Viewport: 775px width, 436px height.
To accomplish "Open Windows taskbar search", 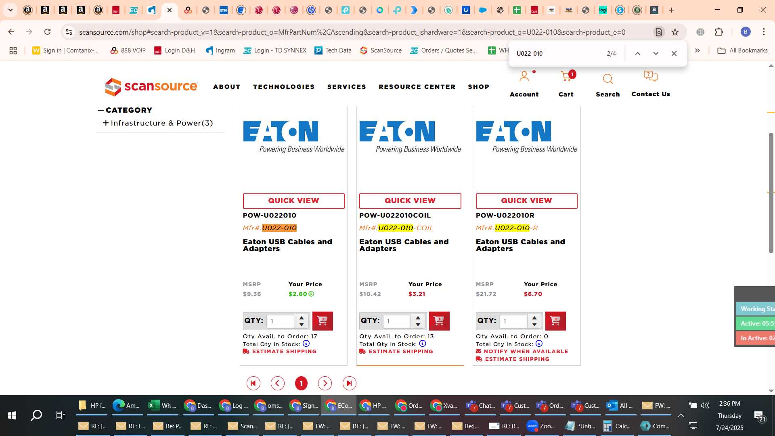I will coord(36,415).
